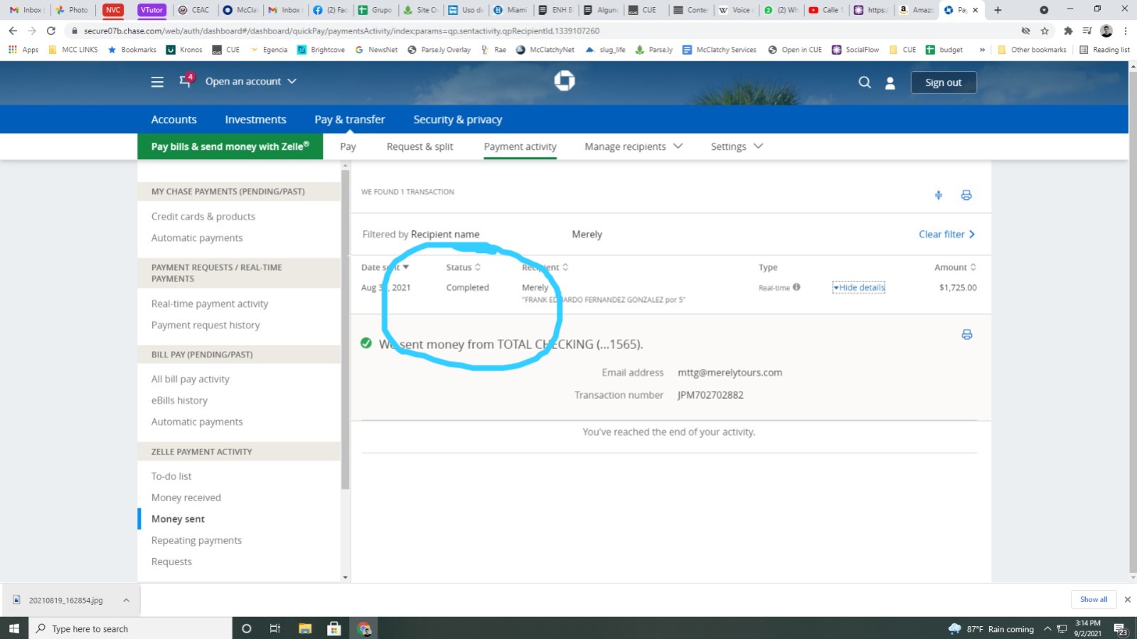Open the hamburger main menu
Viewport: 1137px width, 639px height.
157,82
